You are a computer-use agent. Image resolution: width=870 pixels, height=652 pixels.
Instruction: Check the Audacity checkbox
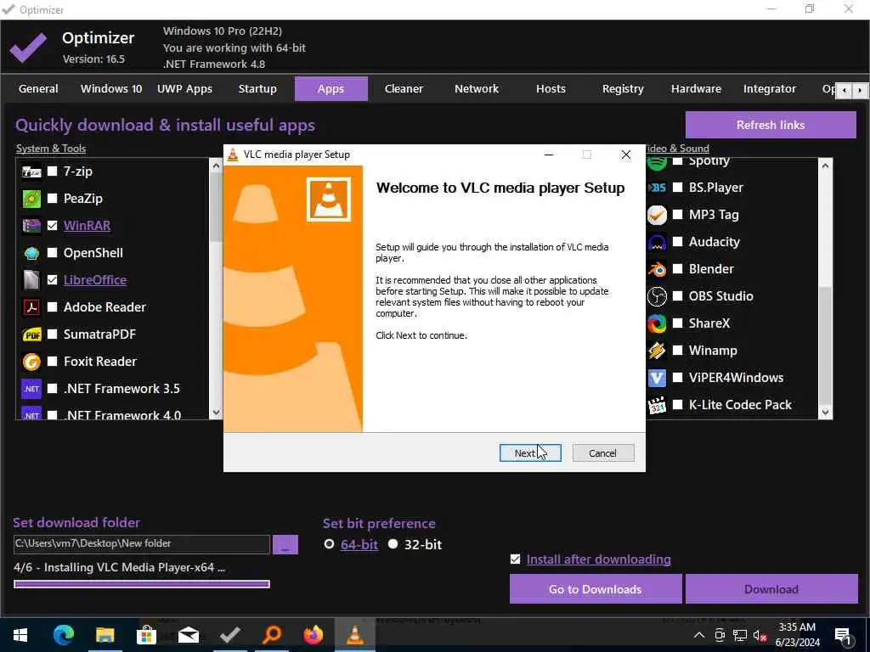coord(677,242)
